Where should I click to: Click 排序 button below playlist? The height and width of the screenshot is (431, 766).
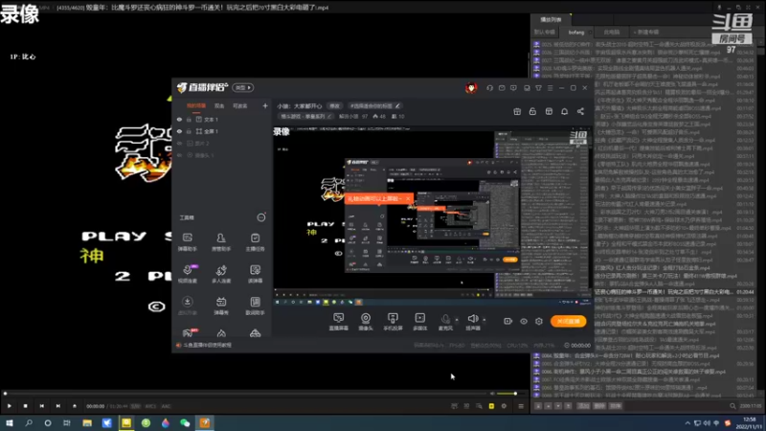click(615, 406)
